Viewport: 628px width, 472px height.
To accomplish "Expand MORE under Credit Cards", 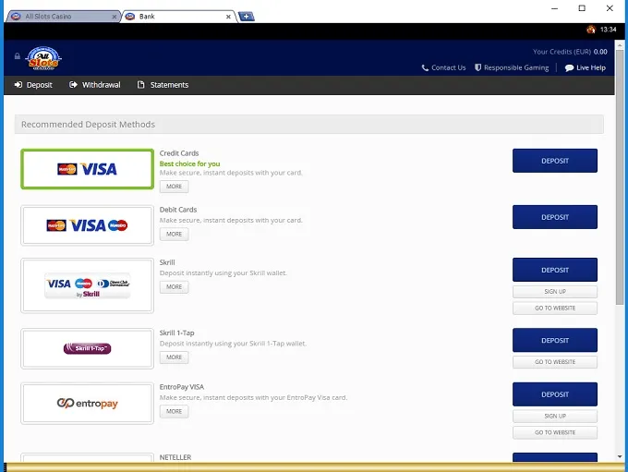I will (x=174, y=187).
